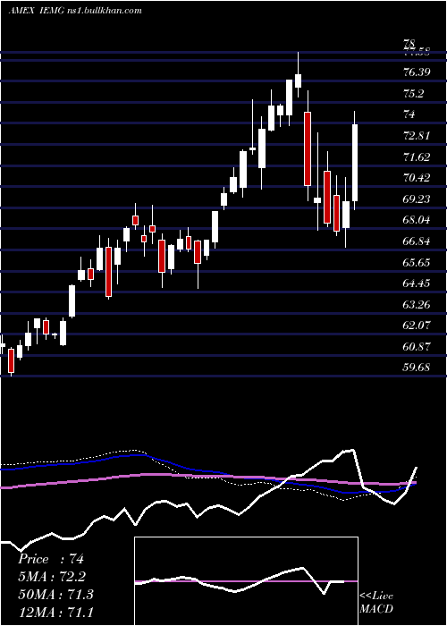Click the 75.2 price axis label
This screenshot has width=447, height=626.
(x=413, y=93)
